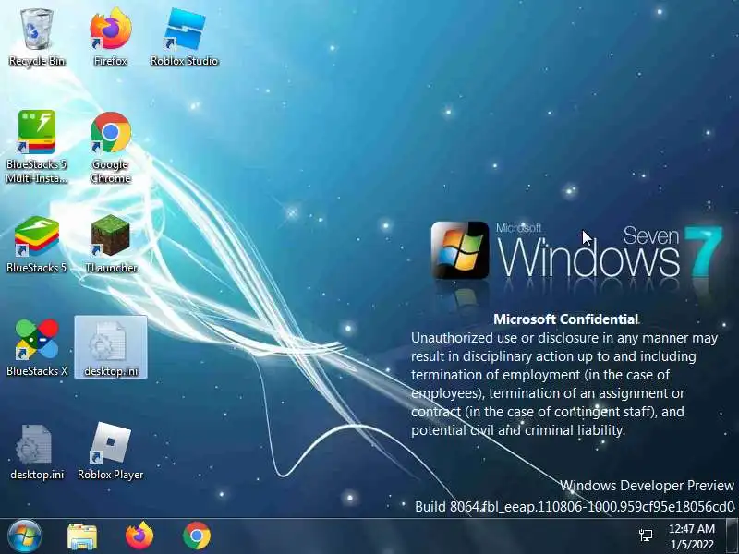This screenshot has width=739, height=554.
Task: Select the Recycle Bin desktop icon
Action: tap(37, 38)
